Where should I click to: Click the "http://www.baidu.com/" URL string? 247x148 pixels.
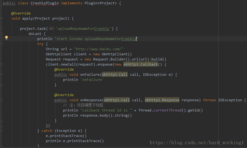coord(99,49)
